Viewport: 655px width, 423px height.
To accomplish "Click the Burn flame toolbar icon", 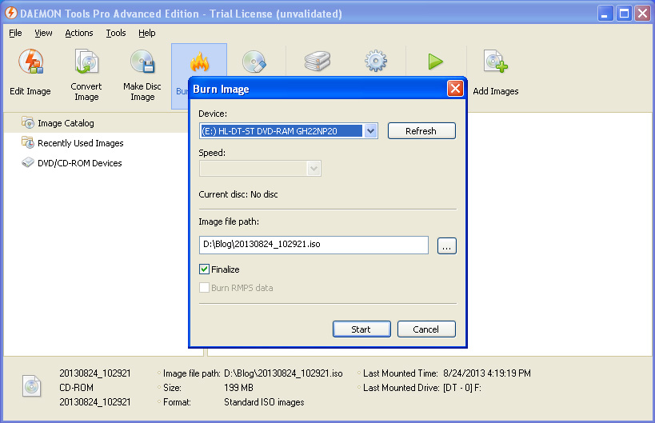I will (199, 62).
